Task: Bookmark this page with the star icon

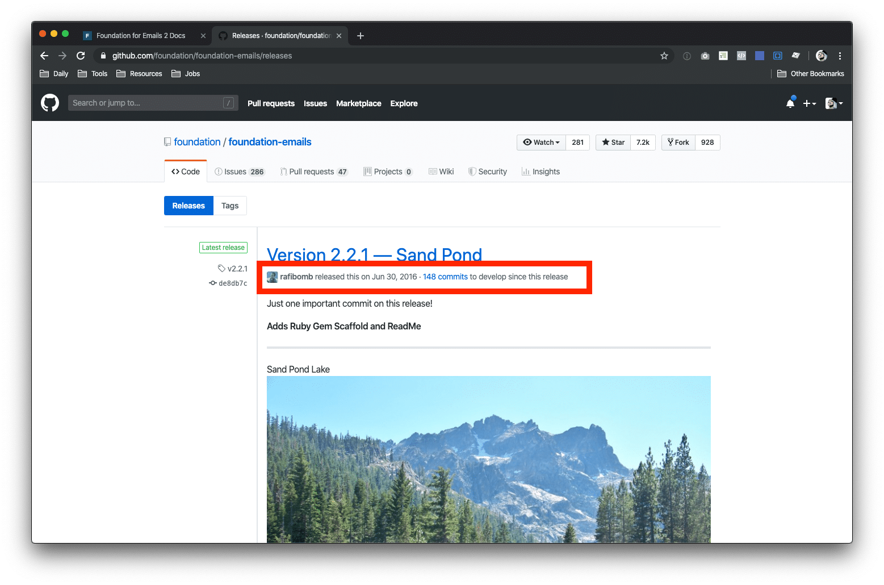Action: [x=664, y=56]
